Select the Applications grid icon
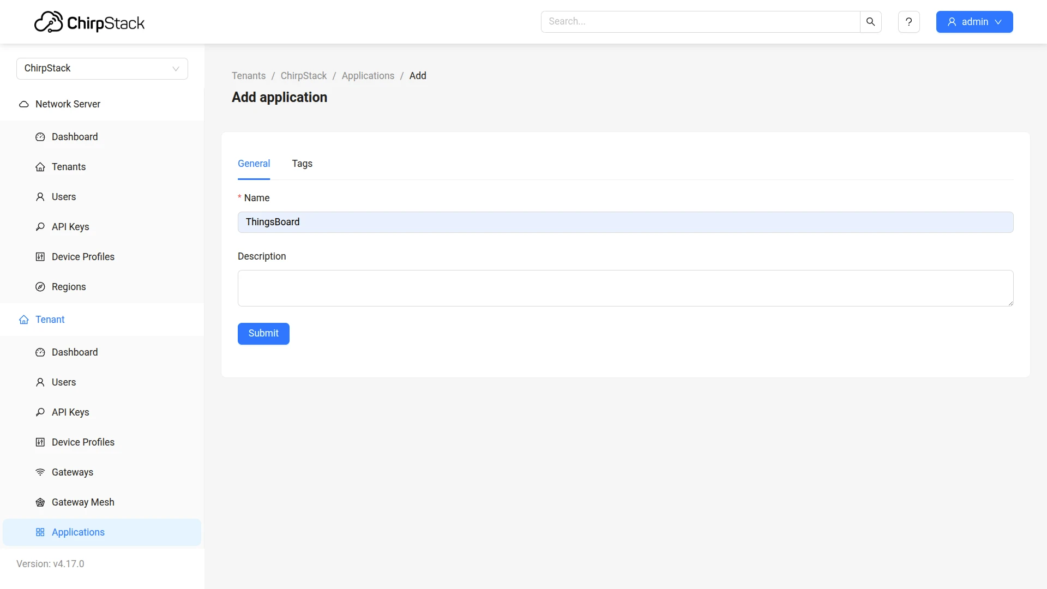 [x=40, y=532]
